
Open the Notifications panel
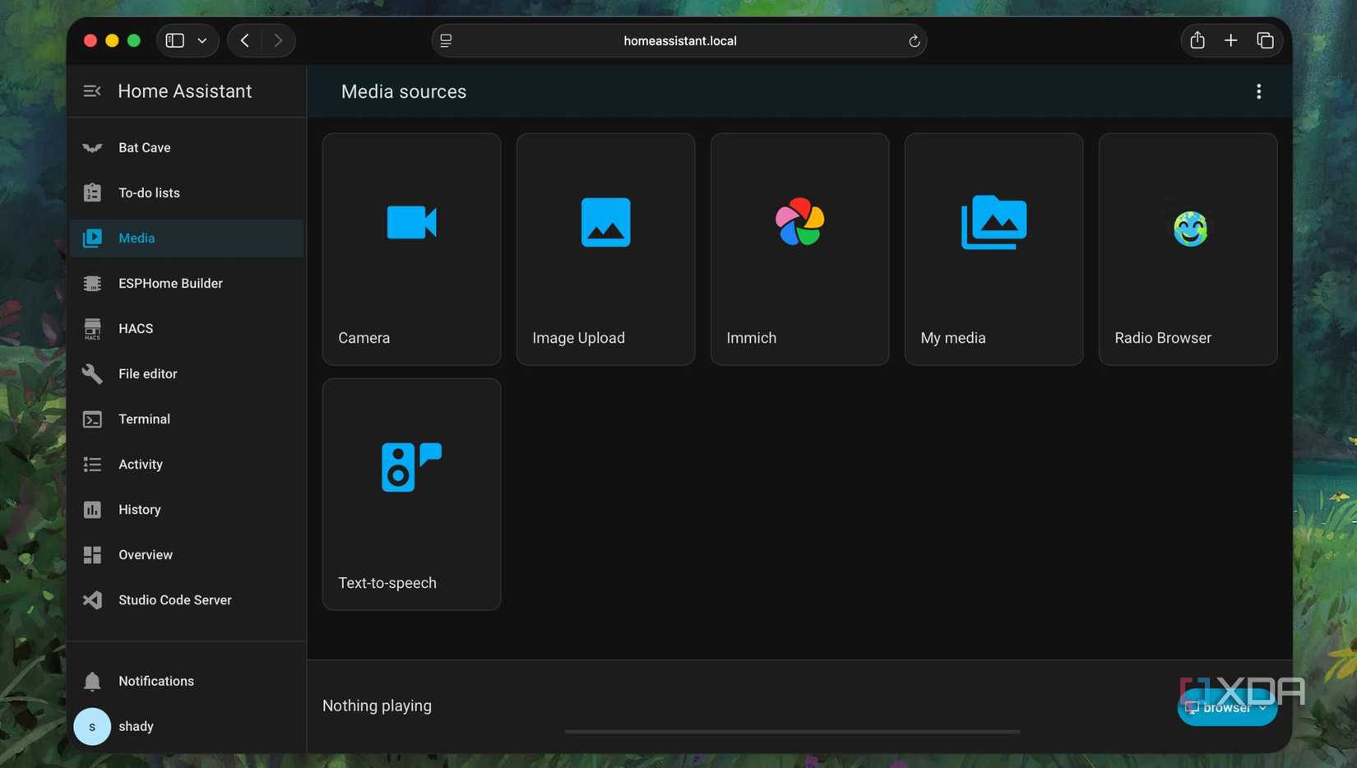[x=155, y=682]
